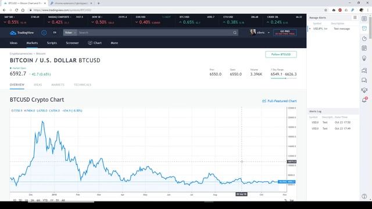Open the Full-Featured Chart link
Screen dimensions: 372x209
[x=279, y=101]
